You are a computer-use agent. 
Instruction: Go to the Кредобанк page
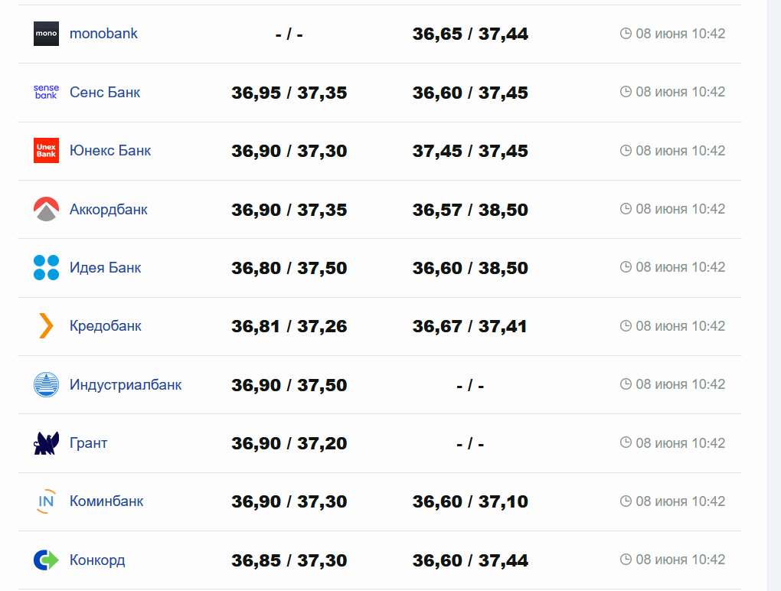(106, 326)
